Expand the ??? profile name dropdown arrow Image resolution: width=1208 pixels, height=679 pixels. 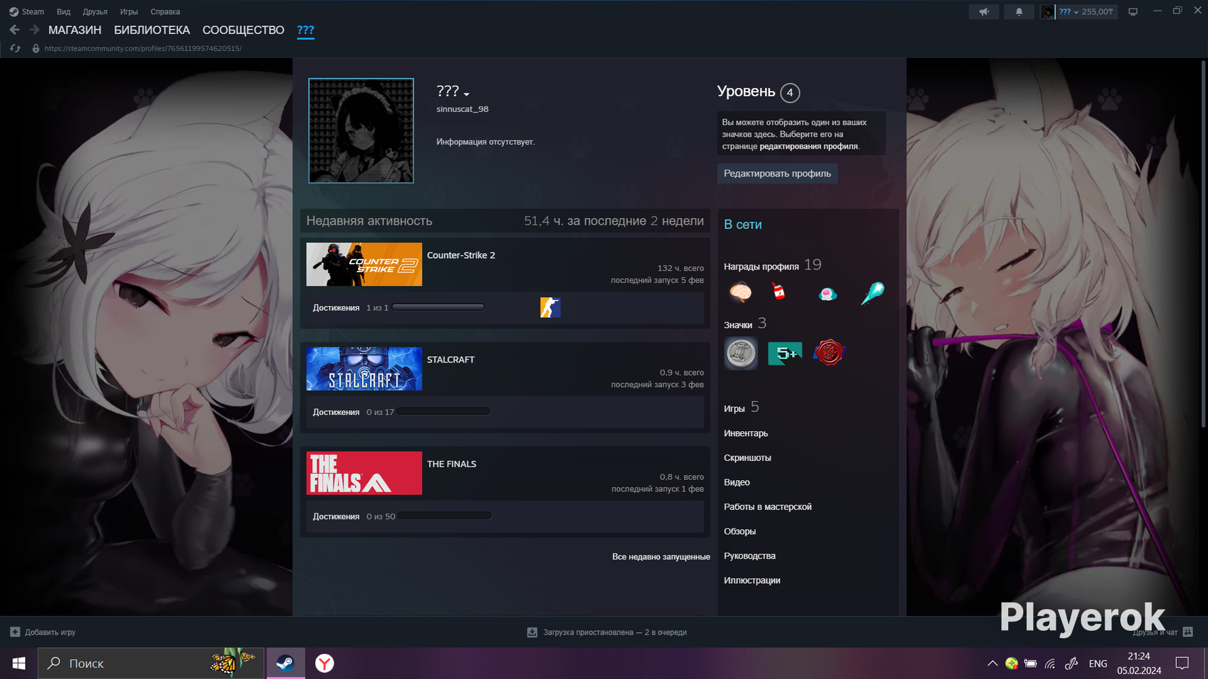(467, 94)
